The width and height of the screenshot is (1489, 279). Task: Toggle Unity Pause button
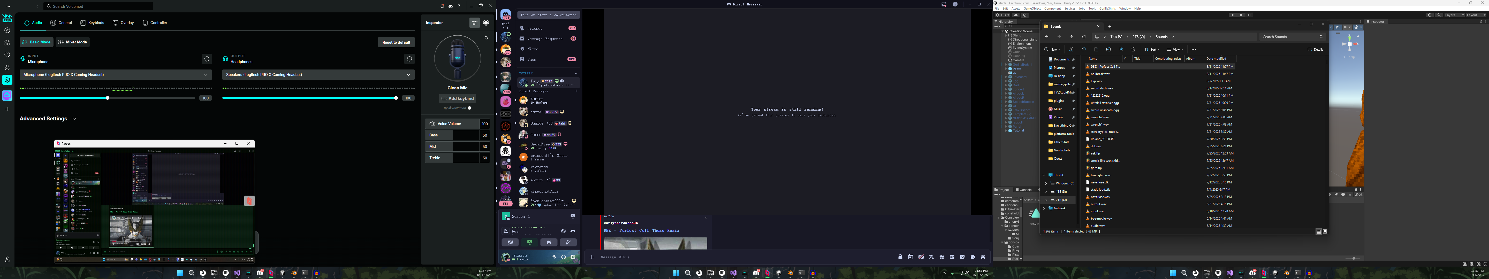[1241, 15]
